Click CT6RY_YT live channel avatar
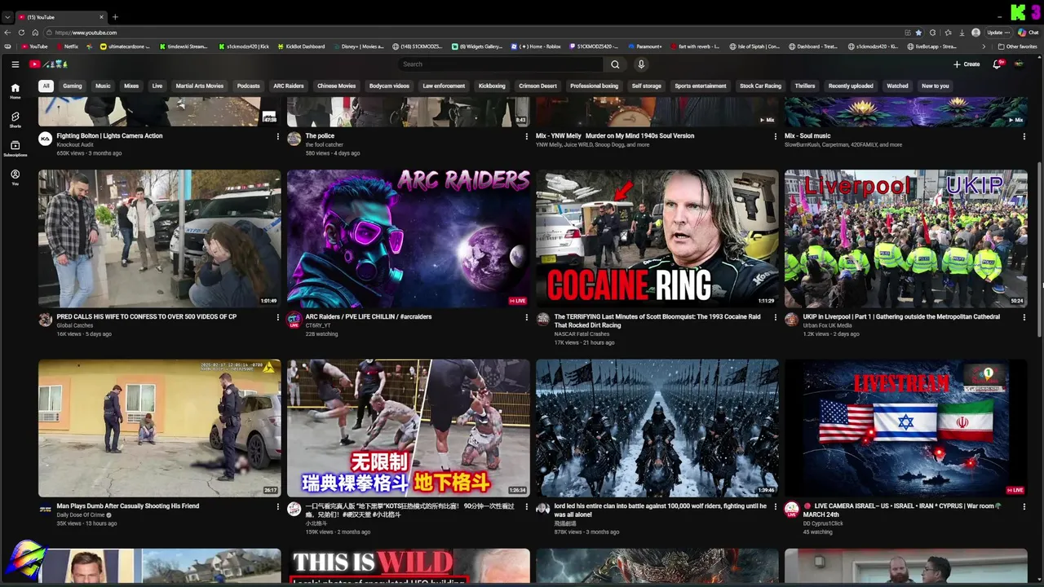1044x587 pixels. [294, 320]
